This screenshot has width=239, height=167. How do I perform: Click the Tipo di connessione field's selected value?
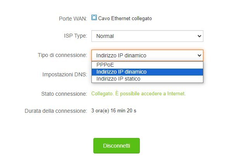coord(121,55)
